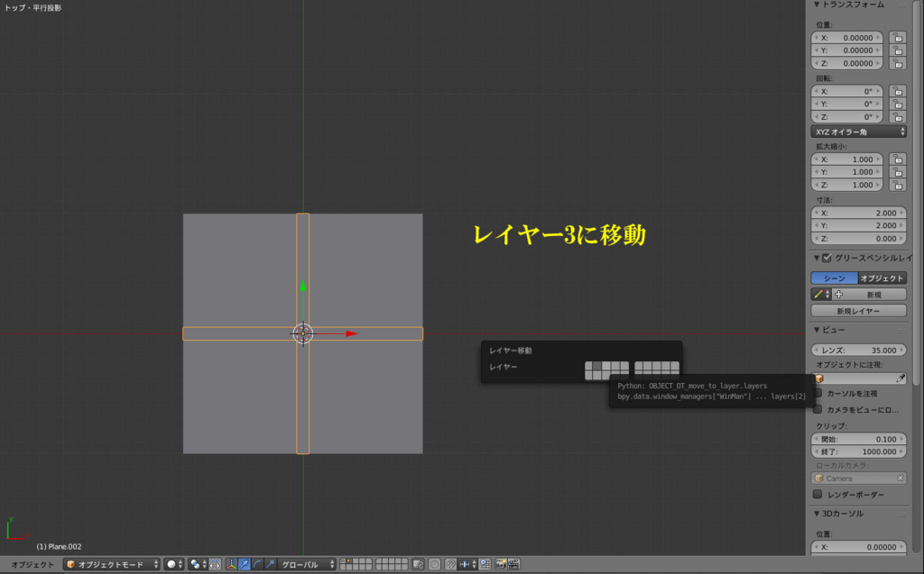Select layer 6 in the レイヤー移動 popup
Screen dimensions: 924x574
[639, 366]
